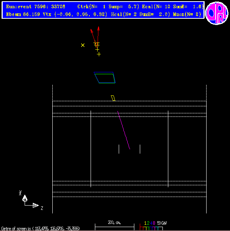Image resolution: width=230 pixels, height=231 pixels.
Task: Click the tilted red arrow tip
Action: point(91,30)
